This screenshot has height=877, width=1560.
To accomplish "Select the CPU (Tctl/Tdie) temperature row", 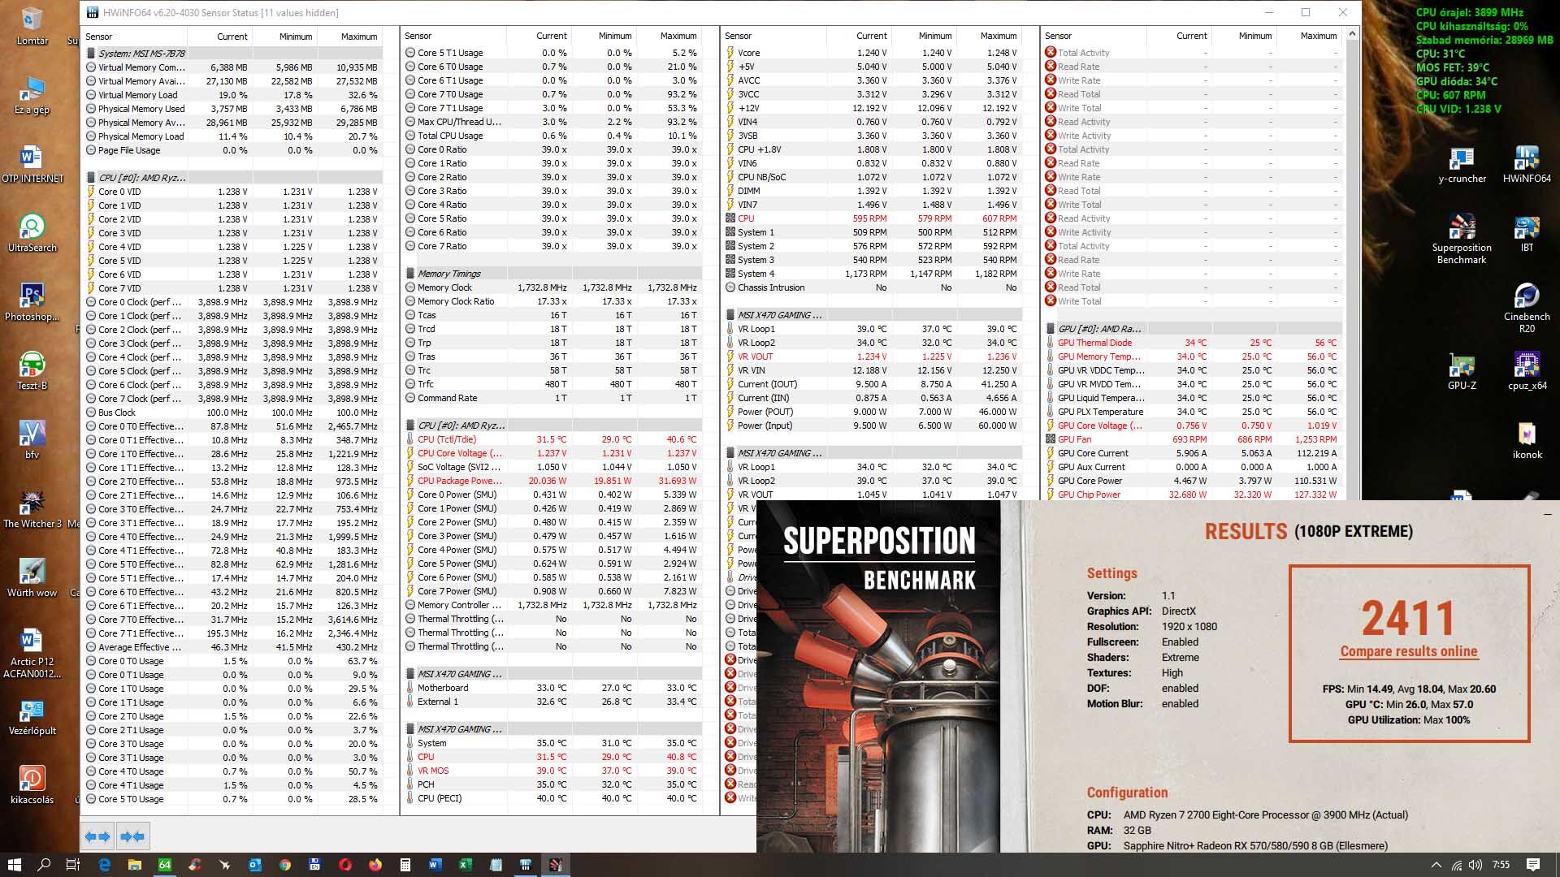I will coord(552,439).
